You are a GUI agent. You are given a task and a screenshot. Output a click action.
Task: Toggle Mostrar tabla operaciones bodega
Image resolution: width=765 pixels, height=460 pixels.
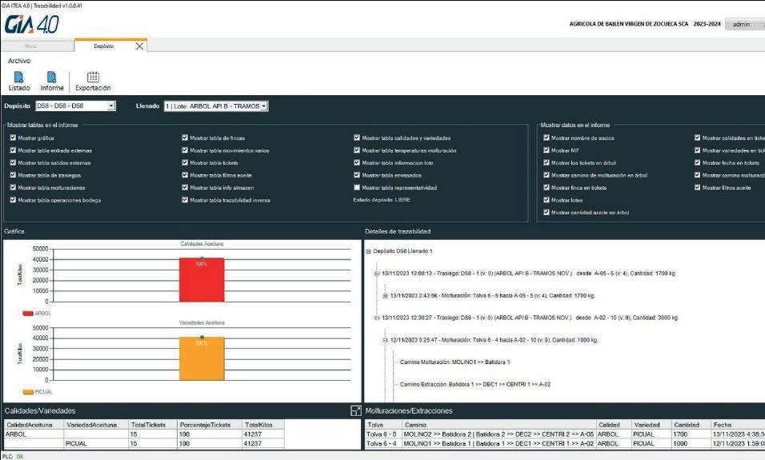point(13,199)
